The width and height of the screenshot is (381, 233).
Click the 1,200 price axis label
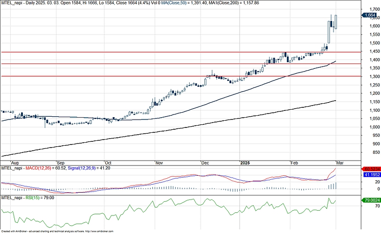click(x=374, y=93)
